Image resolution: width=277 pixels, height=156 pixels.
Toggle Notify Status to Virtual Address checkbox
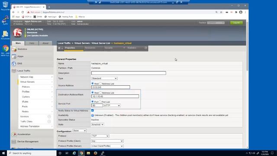[92, 110]
